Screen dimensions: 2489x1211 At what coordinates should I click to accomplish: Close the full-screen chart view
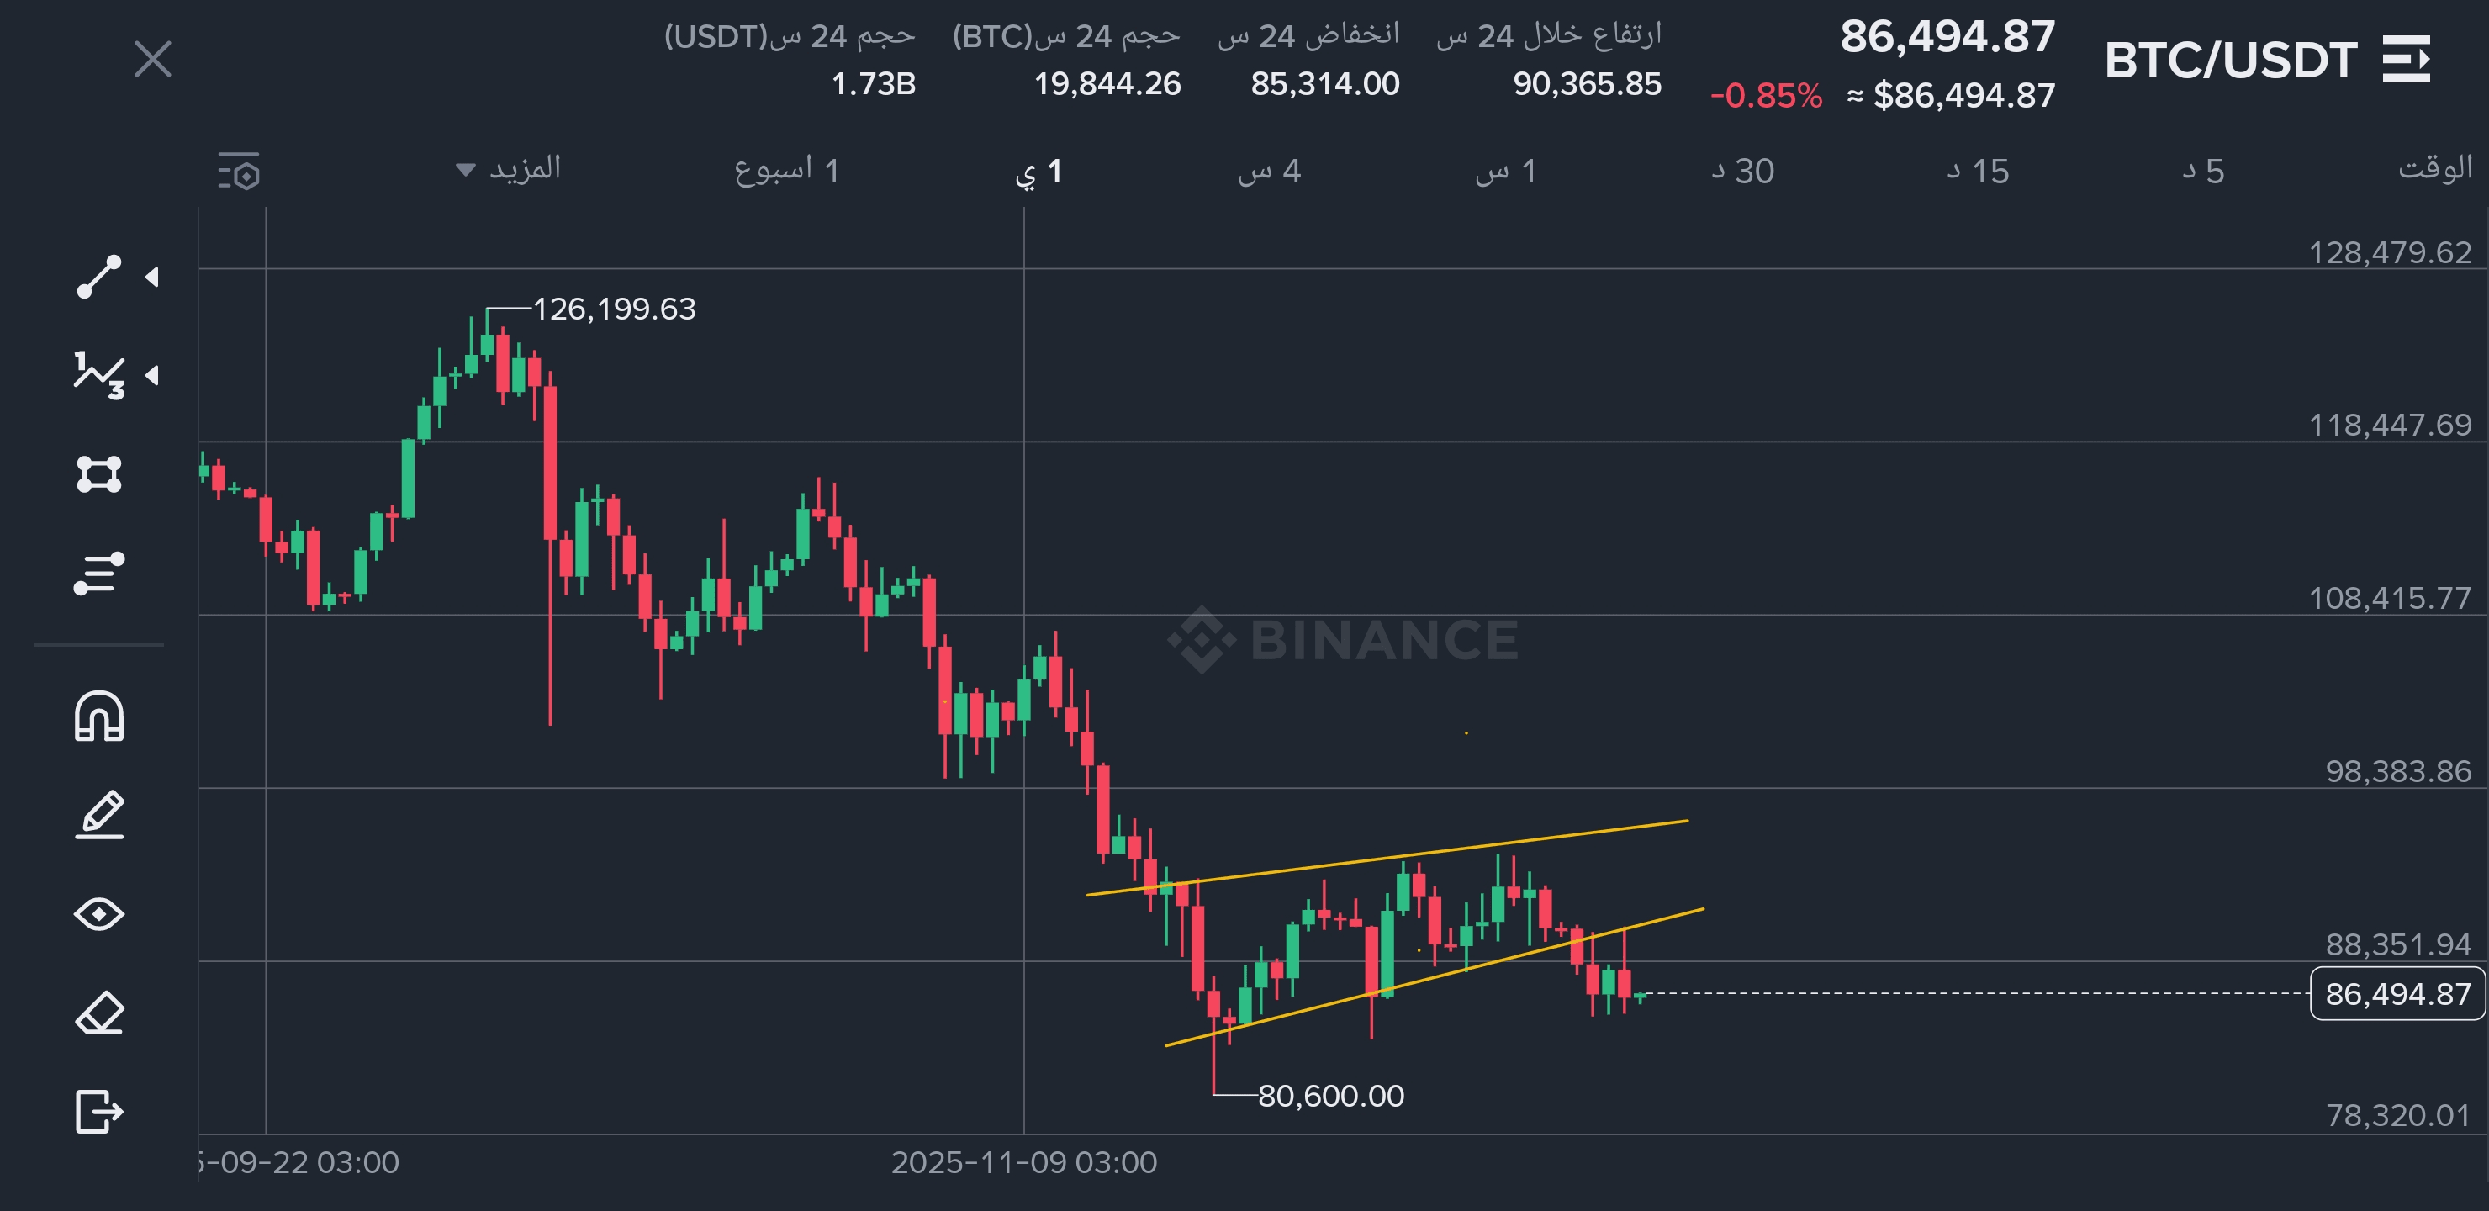[153, 59]
